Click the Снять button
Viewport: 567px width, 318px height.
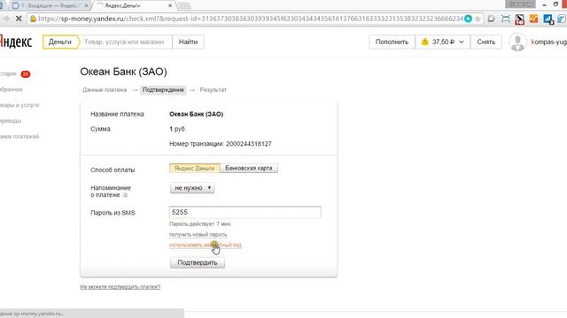[486, 42]
